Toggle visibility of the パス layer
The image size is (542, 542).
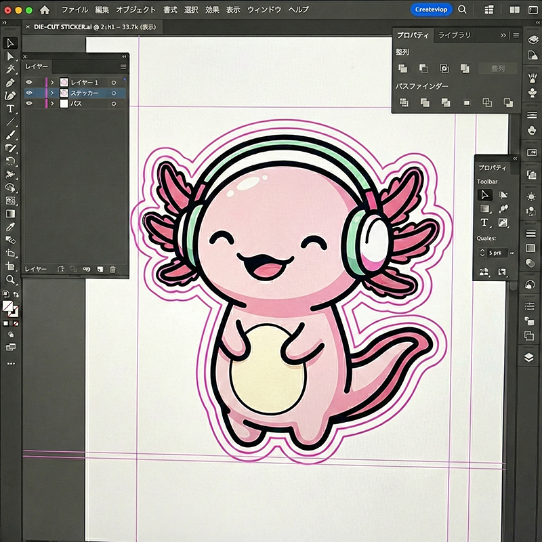point(29,104)
